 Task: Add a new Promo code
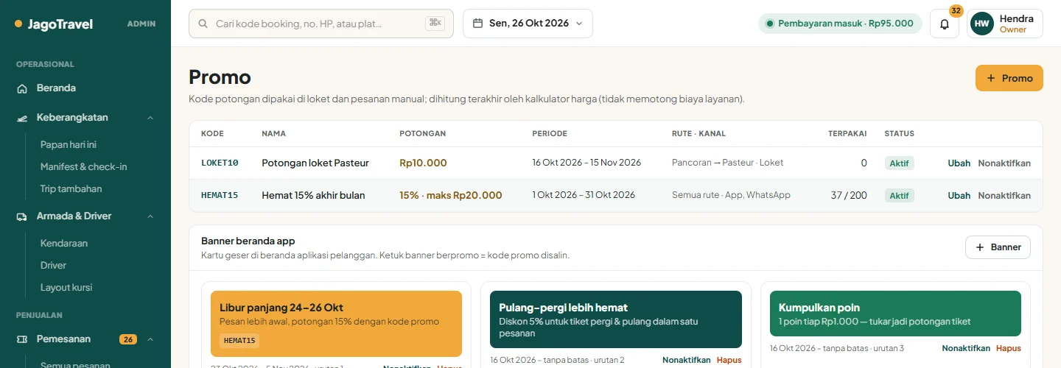point(1009,78)
